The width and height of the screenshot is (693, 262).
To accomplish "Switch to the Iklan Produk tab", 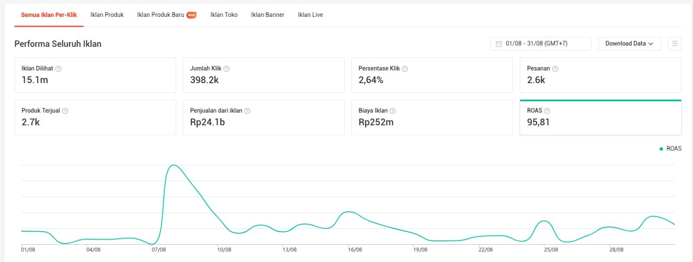I will pyautogui.click(x=107, y=15).
